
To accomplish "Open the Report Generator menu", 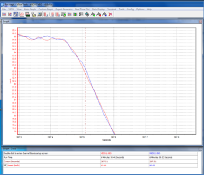I will pos(64,9).
